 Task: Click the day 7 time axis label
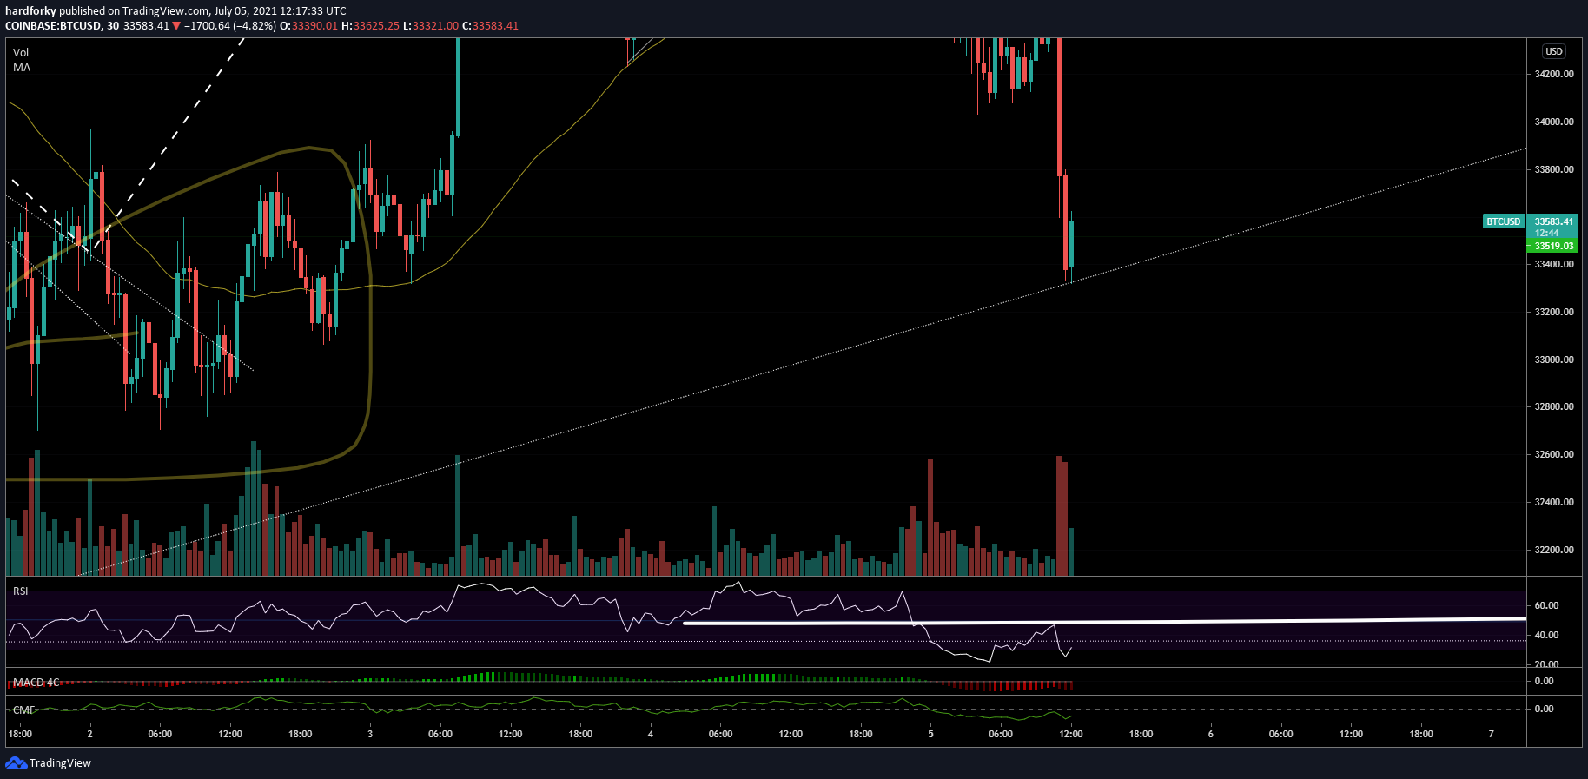(x=1491, y=734)
